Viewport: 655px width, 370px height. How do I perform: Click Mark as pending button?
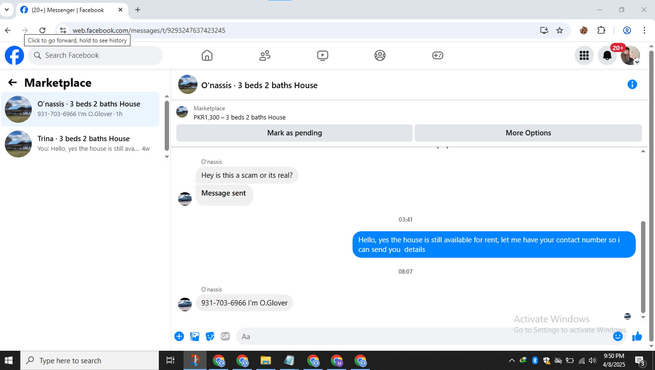(294, 133)
